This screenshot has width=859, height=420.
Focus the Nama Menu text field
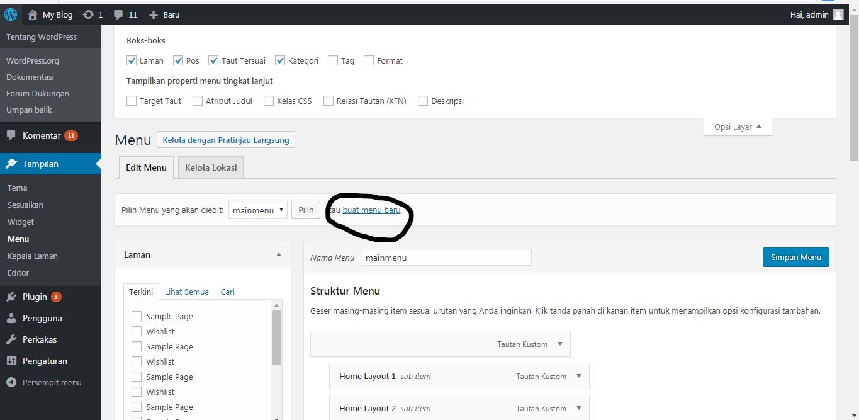click(x=446, y=258)
